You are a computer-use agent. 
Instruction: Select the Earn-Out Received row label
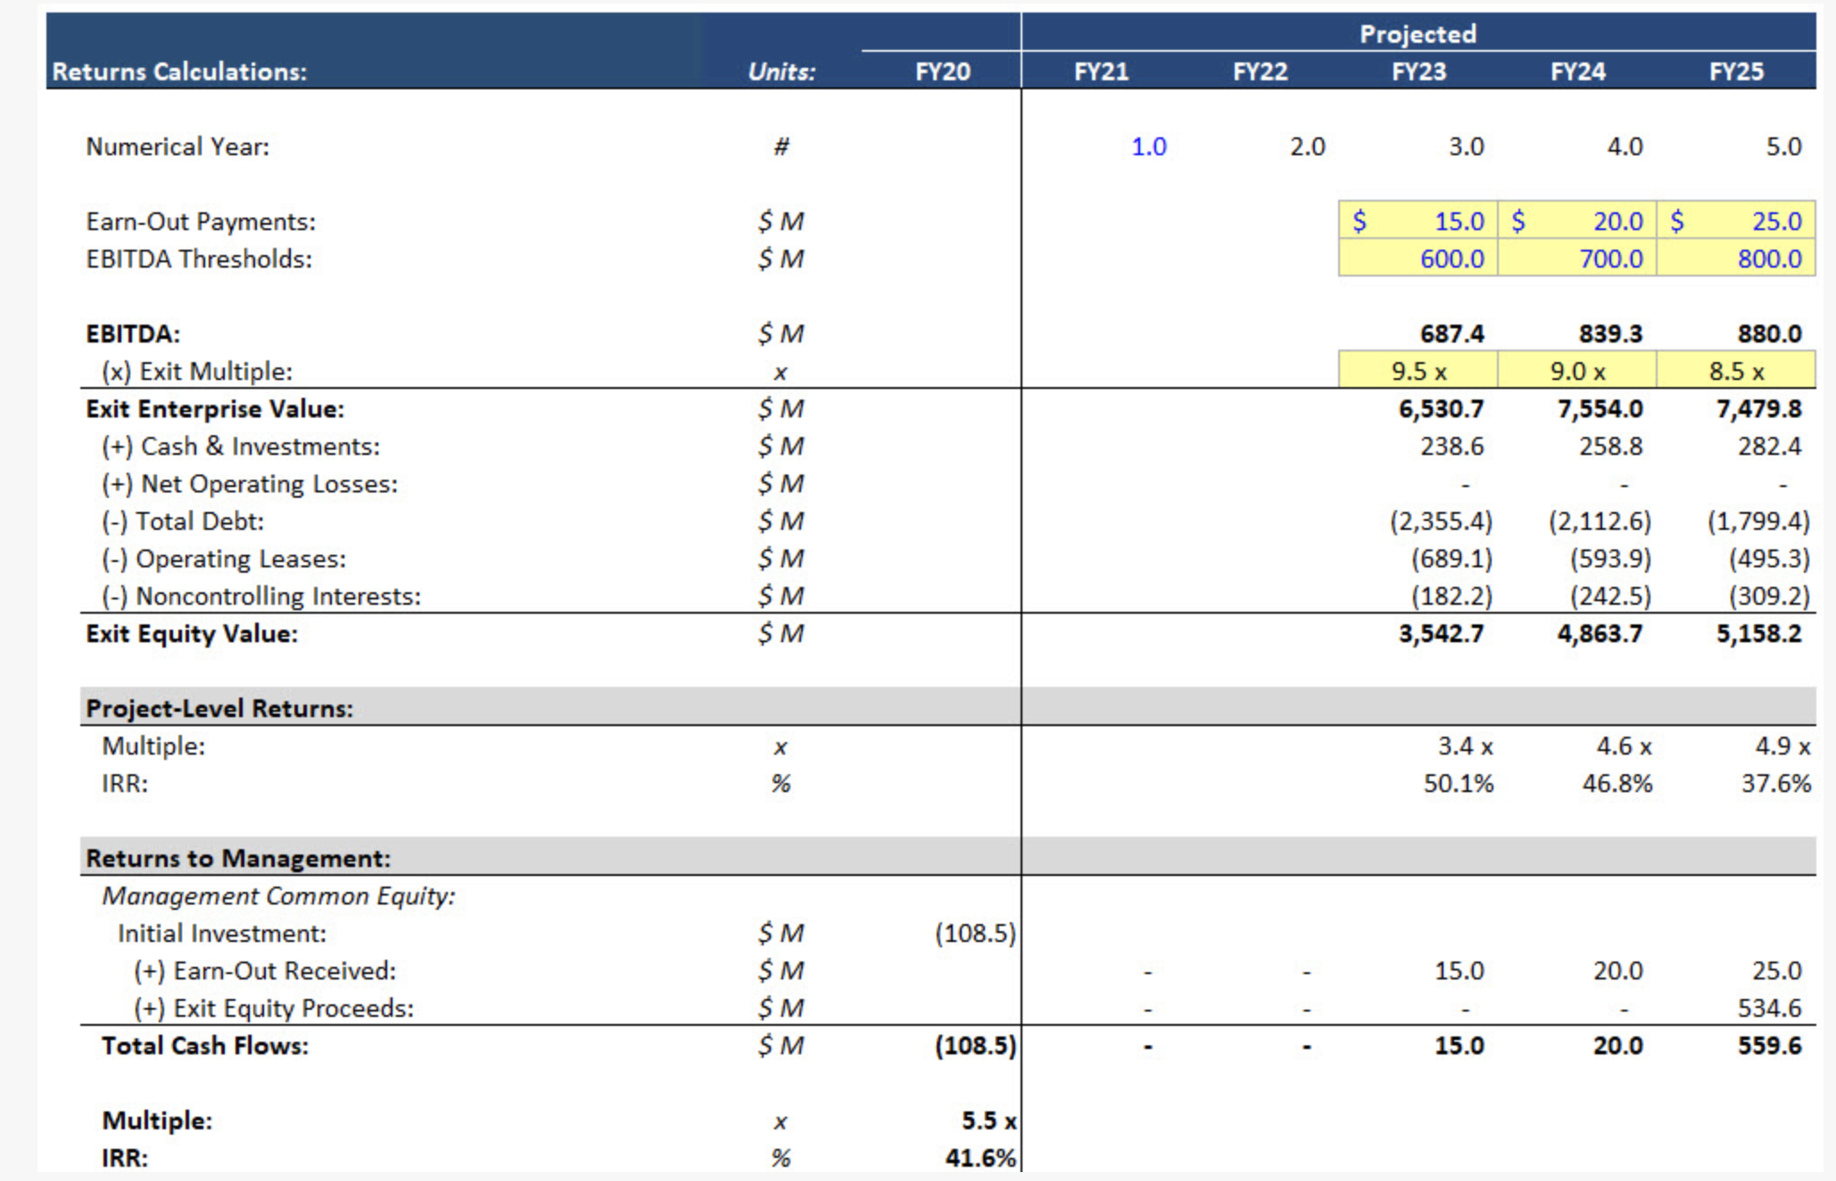coord(264,970)
